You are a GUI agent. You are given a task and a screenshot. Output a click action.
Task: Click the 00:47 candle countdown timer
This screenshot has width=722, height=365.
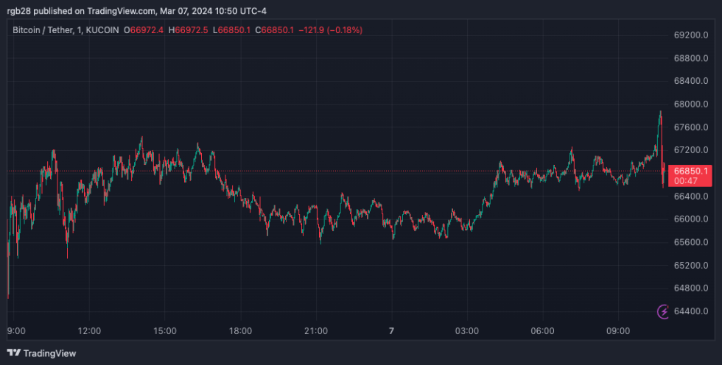coord(686,181)
